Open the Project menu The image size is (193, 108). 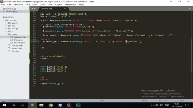click(59, 4)
